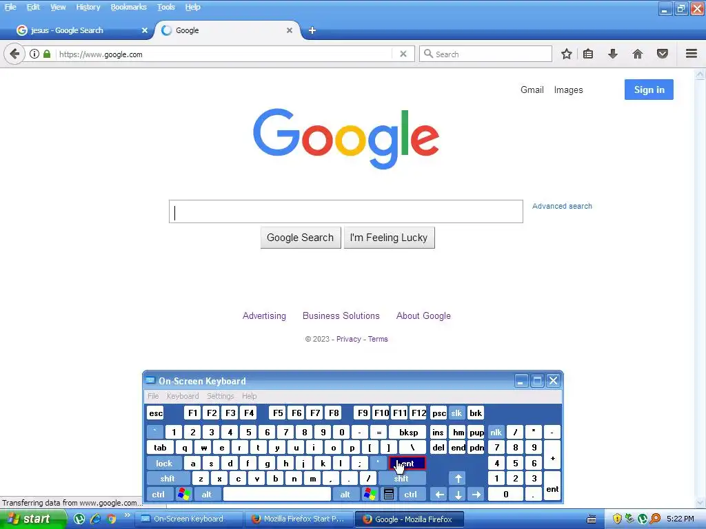Open the Firefox hamburger menu
Image resolution: width=706 pixels, height=529 pixels.
pyautogui.click(x=692, y=54)
